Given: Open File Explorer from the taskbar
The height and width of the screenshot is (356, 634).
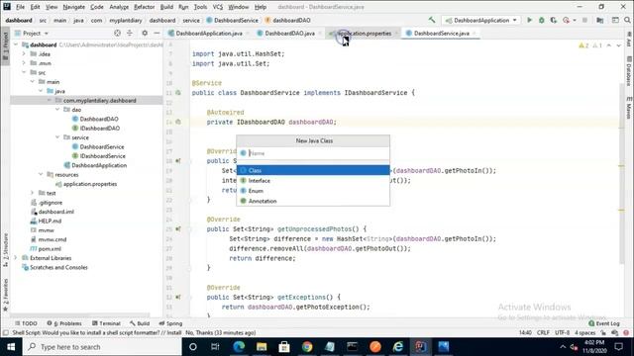Looking at the screenshot, I should 262,347.
